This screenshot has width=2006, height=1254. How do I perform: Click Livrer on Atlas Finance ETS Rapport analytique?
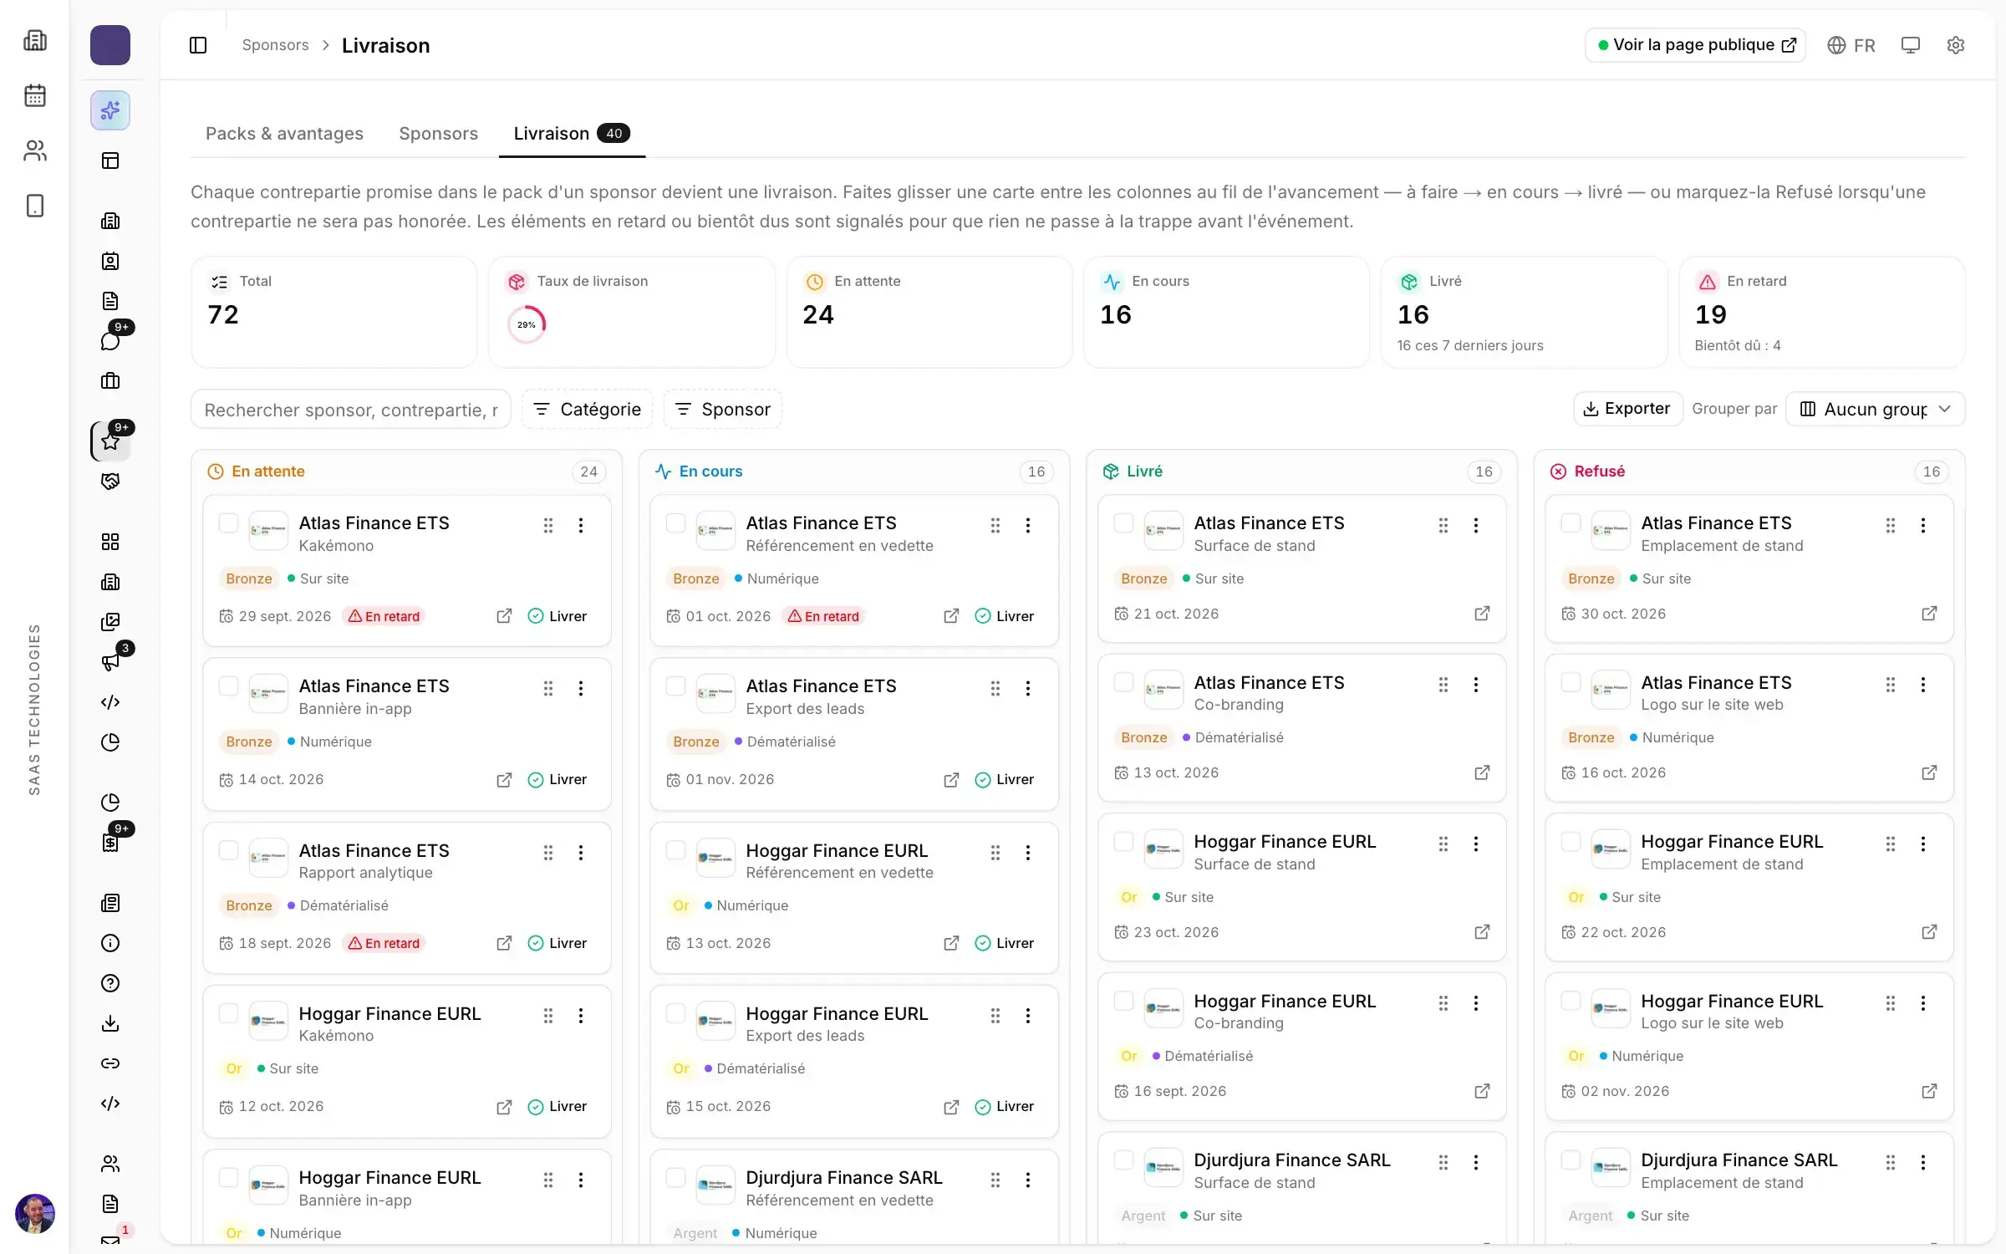pos(558,943)
